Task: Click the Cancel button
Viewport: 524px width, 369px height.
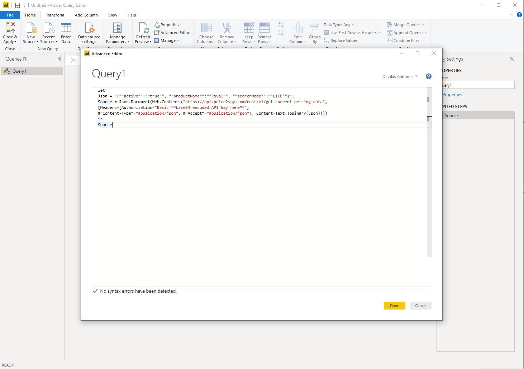Action: pyautogui.click(x=421, y=306)
